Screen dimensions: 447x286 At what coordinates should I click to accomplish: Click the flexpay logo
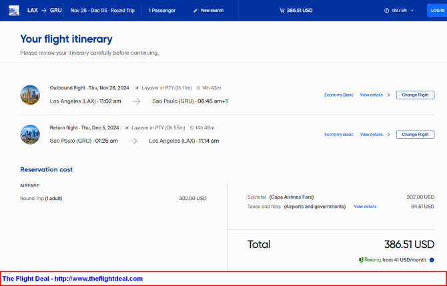(x=370, y=260)
